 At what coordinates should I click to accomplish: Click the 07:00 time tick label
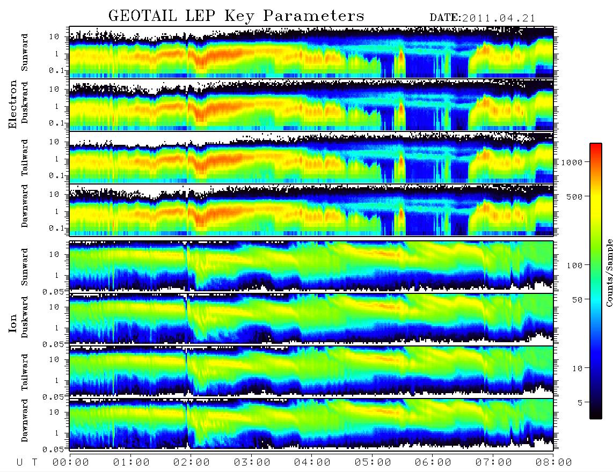pos(494,462)
